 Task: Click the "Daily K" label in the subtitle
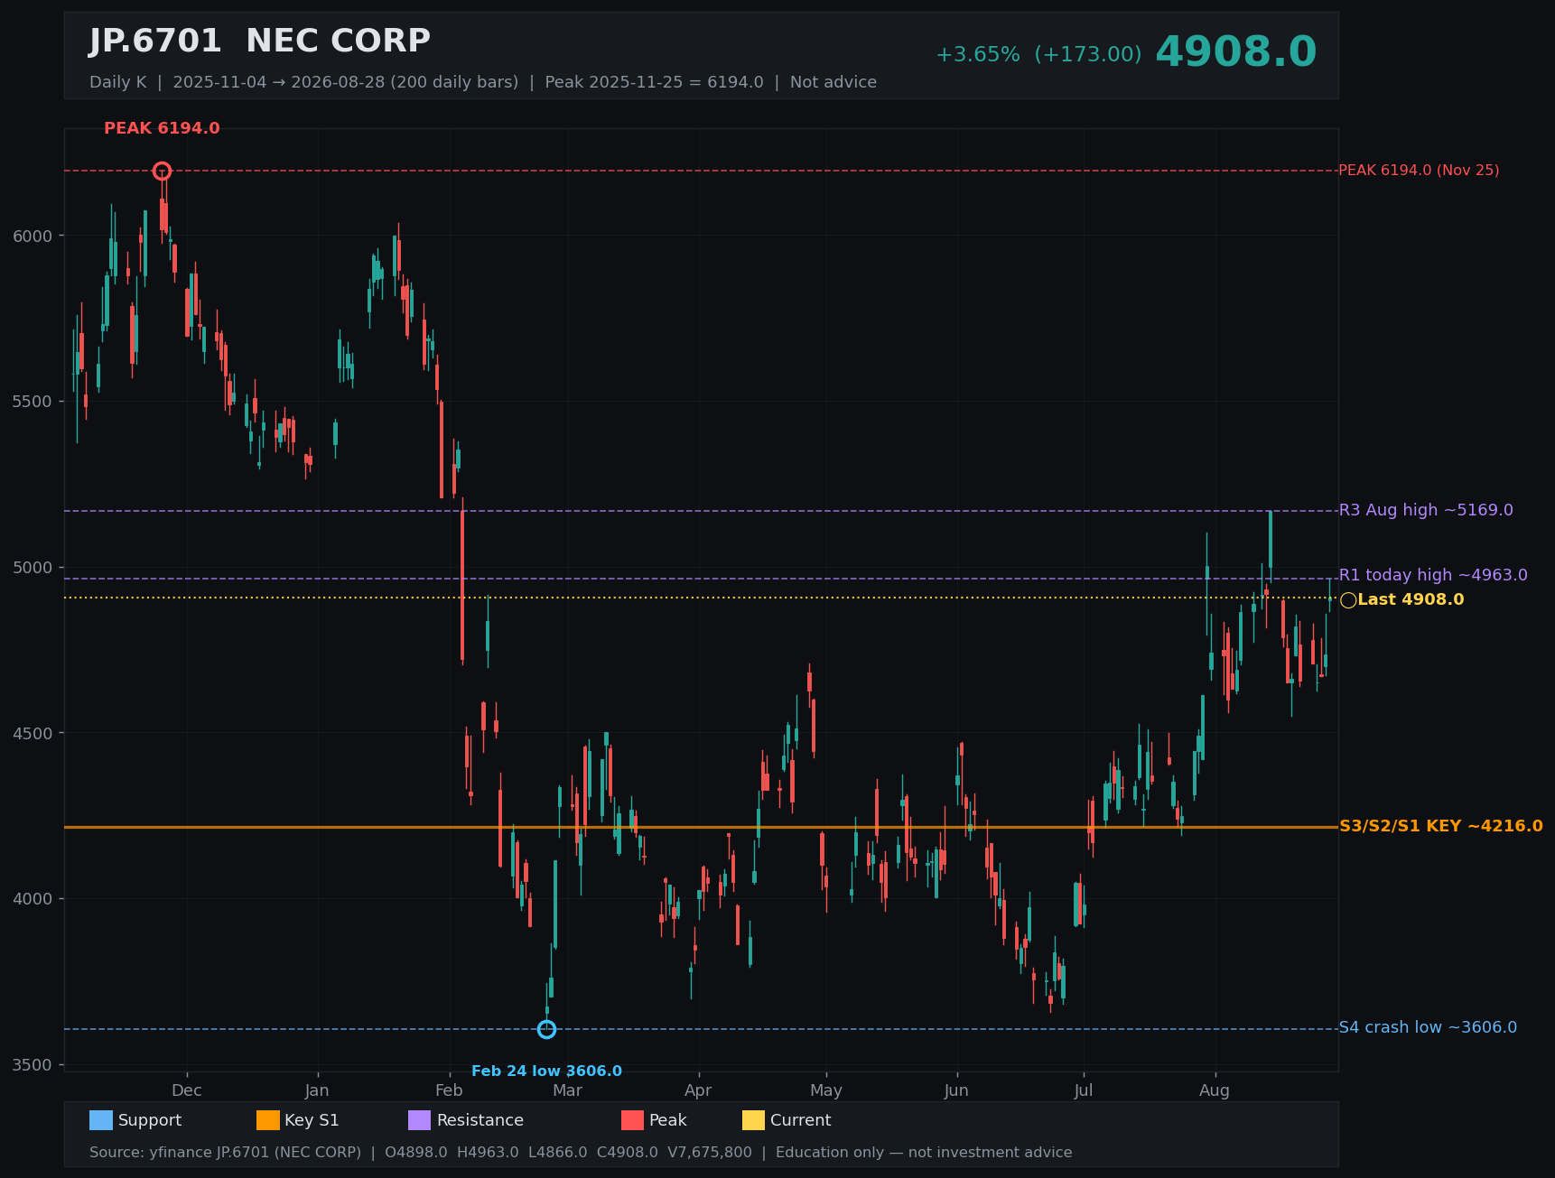[x=117, y=82]
